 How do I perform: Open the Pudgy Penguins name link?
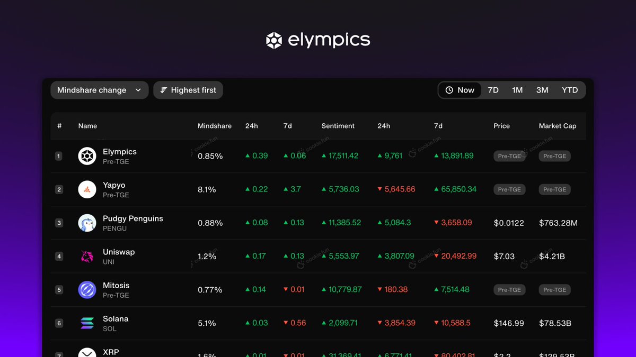(x=133, y=218)
